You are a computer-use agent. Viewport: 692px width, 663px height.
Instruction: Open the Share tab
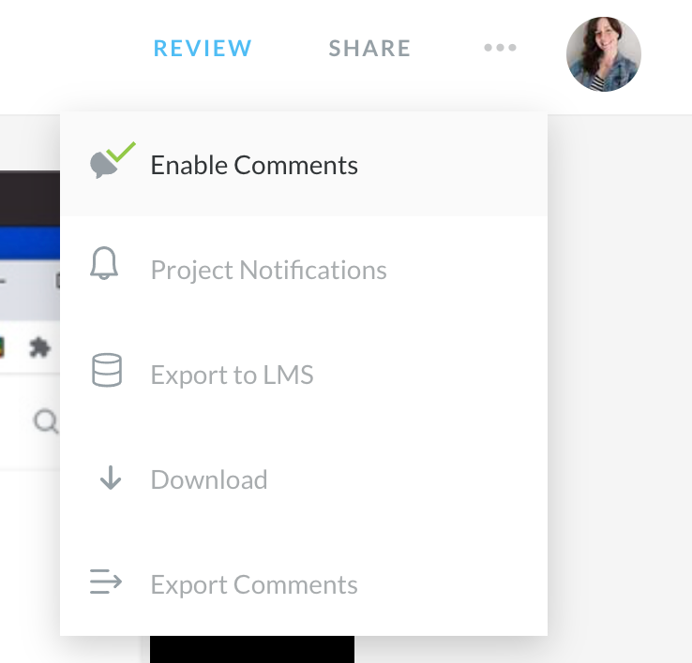point(369,49)
